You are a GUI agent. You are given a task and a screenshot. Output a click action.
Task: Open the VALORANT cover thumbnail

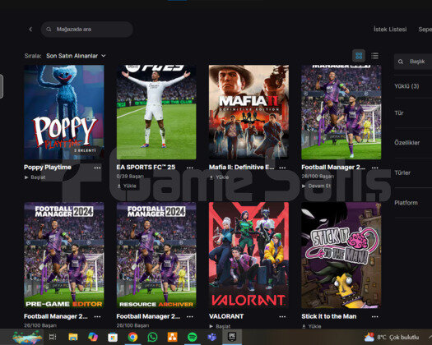coord(249,255)
